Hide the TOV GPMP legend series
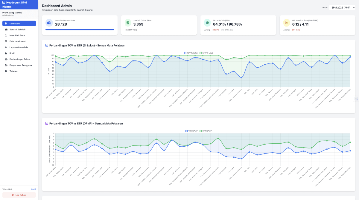The height and width of the screenshot is (200, 359). (x=191, y=131)
